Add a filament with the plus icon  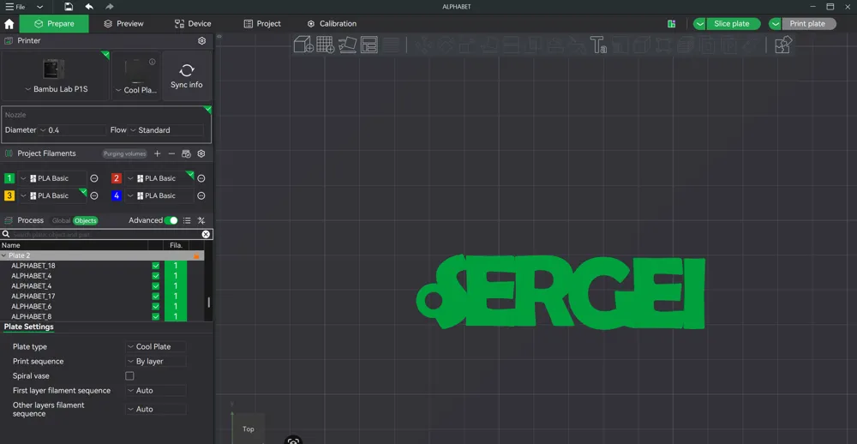158,153
